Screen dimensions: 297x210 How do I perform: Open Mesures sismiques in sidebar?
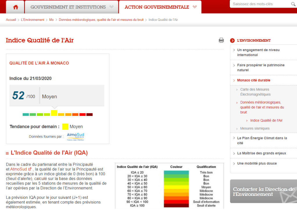pos(255,128)
